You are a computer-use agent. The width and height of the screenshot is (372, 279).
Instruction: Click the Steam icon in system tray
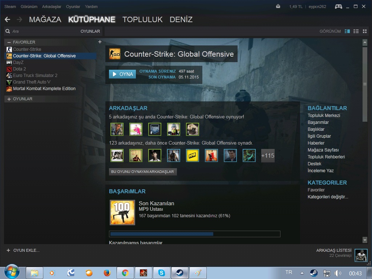coord(314,273)
